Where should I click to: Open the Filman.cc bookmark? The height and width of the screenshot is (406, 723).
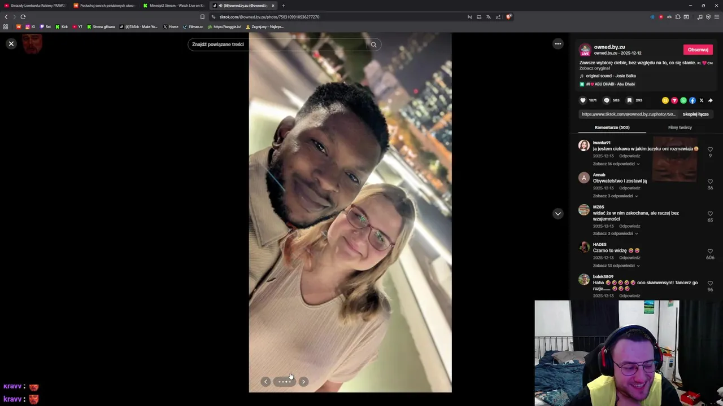point(193,27)
